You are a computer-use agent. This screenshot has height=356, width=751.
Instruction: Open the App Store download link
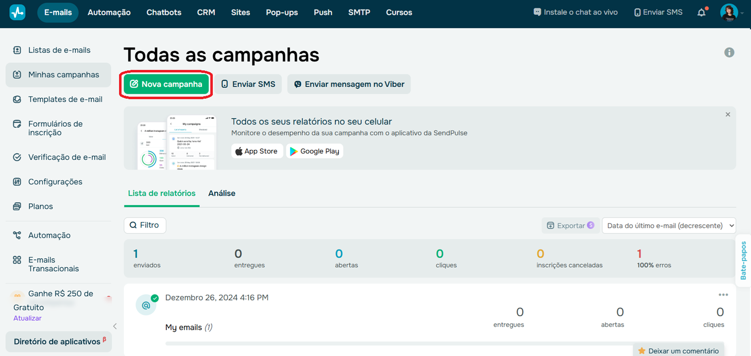pos(257,151)
